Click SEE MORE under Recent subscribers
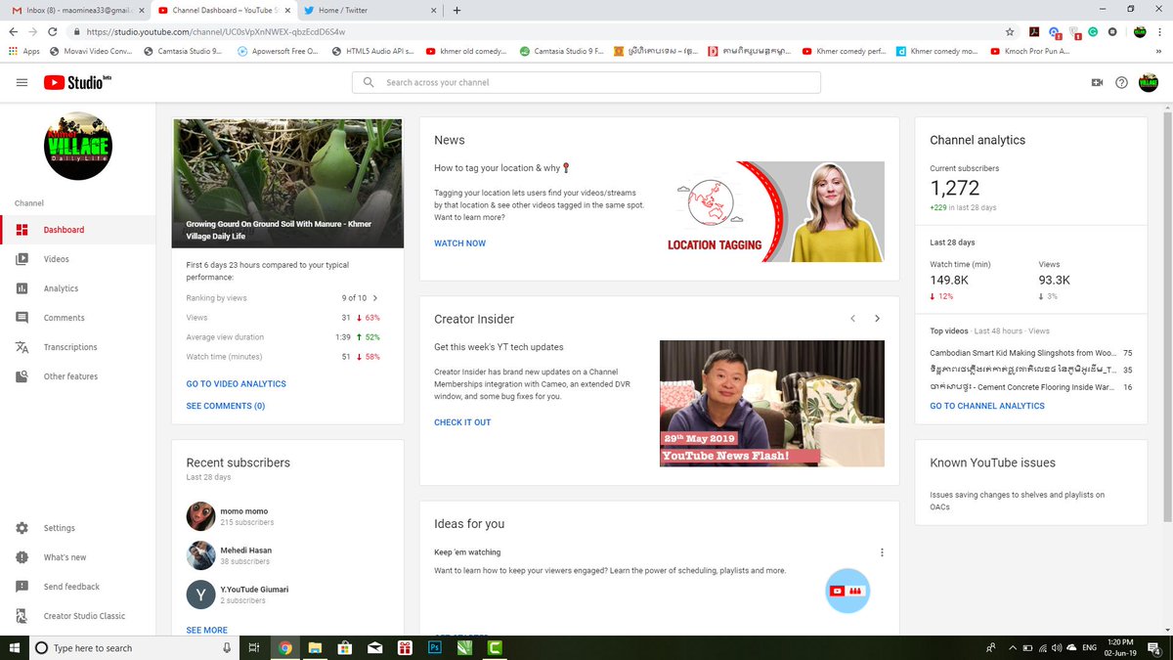Screen dimensions: 1173x660 point(207,631)
